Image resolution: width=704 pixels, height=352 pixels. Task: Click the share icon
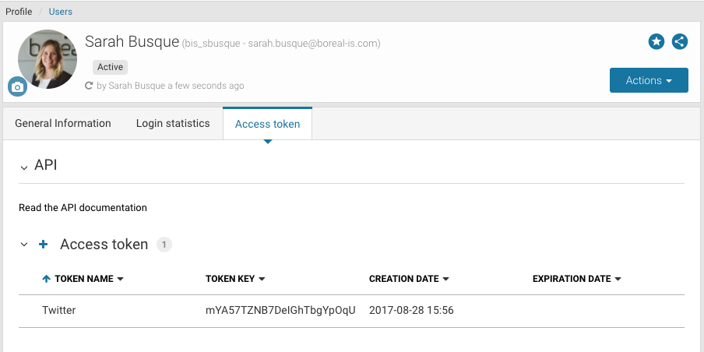(x=680, y=42)
